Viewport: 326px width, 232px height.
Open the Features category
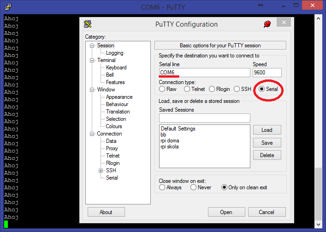coord(115,82)
